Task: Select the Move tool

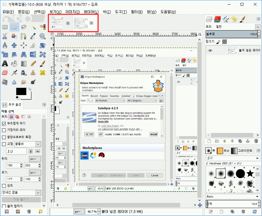Action: (x=14, y=45)
